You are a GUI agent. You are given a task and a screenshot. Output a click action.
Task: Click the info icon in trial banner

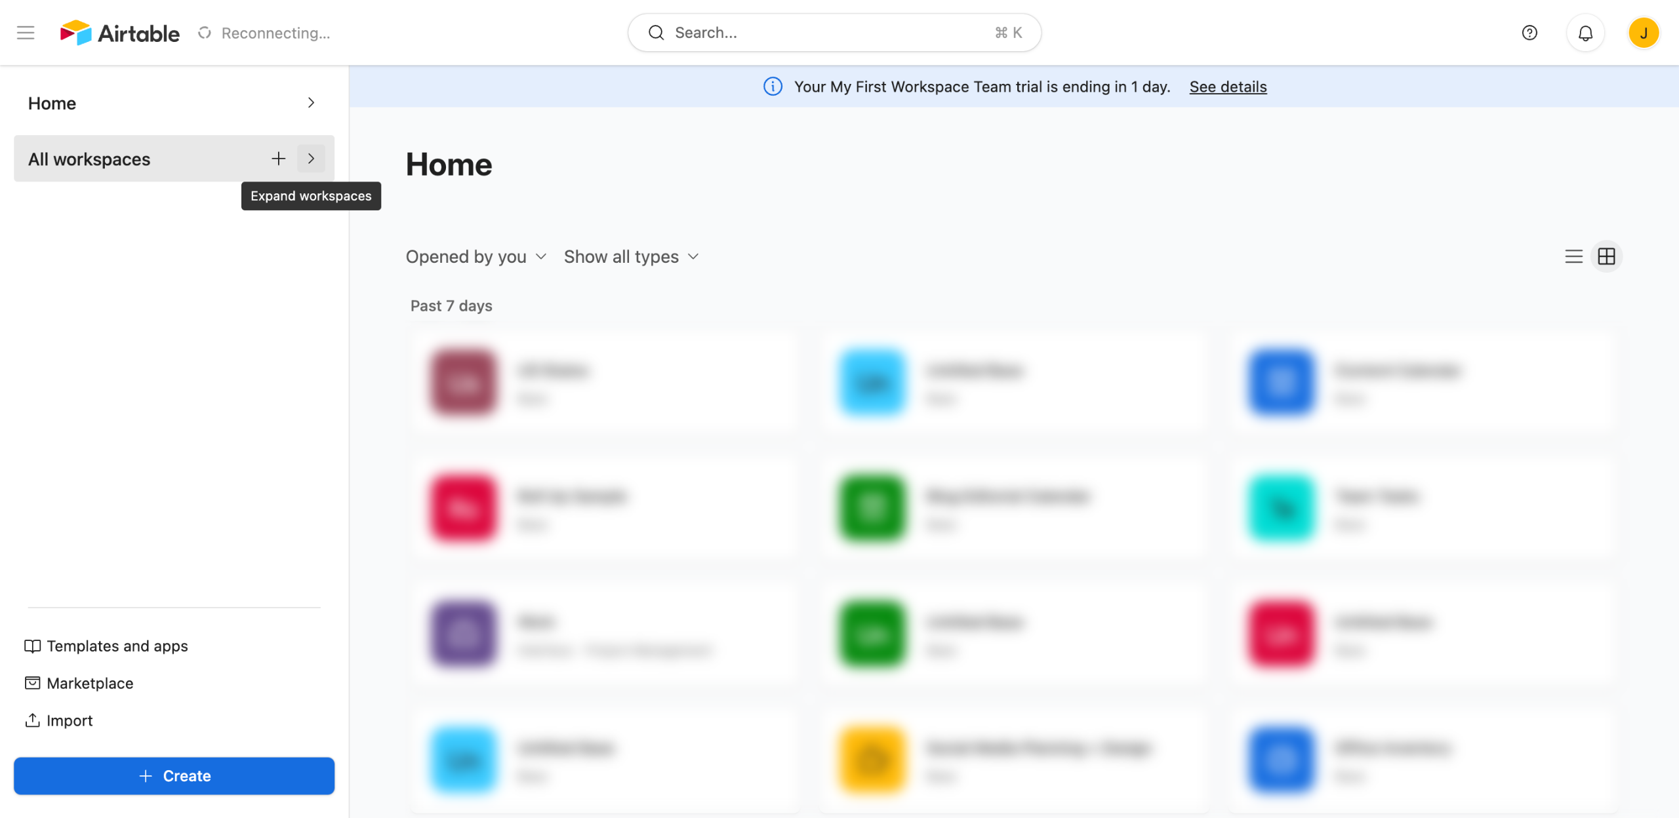pos(773,87)
